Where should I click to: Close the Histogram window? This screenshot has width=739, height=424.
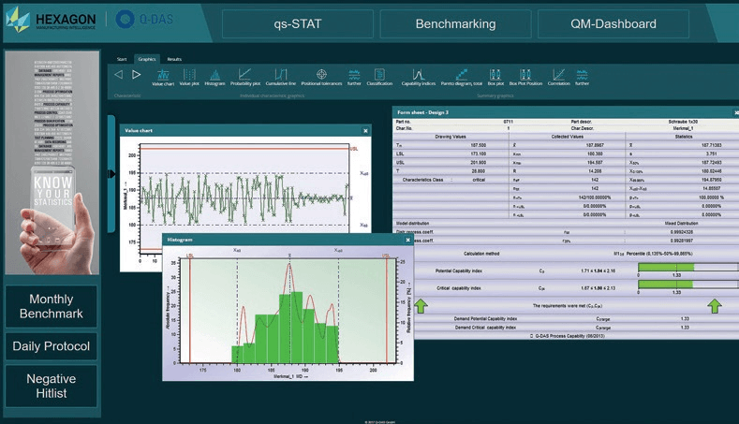pyautogui.click(x=407, y=240)
